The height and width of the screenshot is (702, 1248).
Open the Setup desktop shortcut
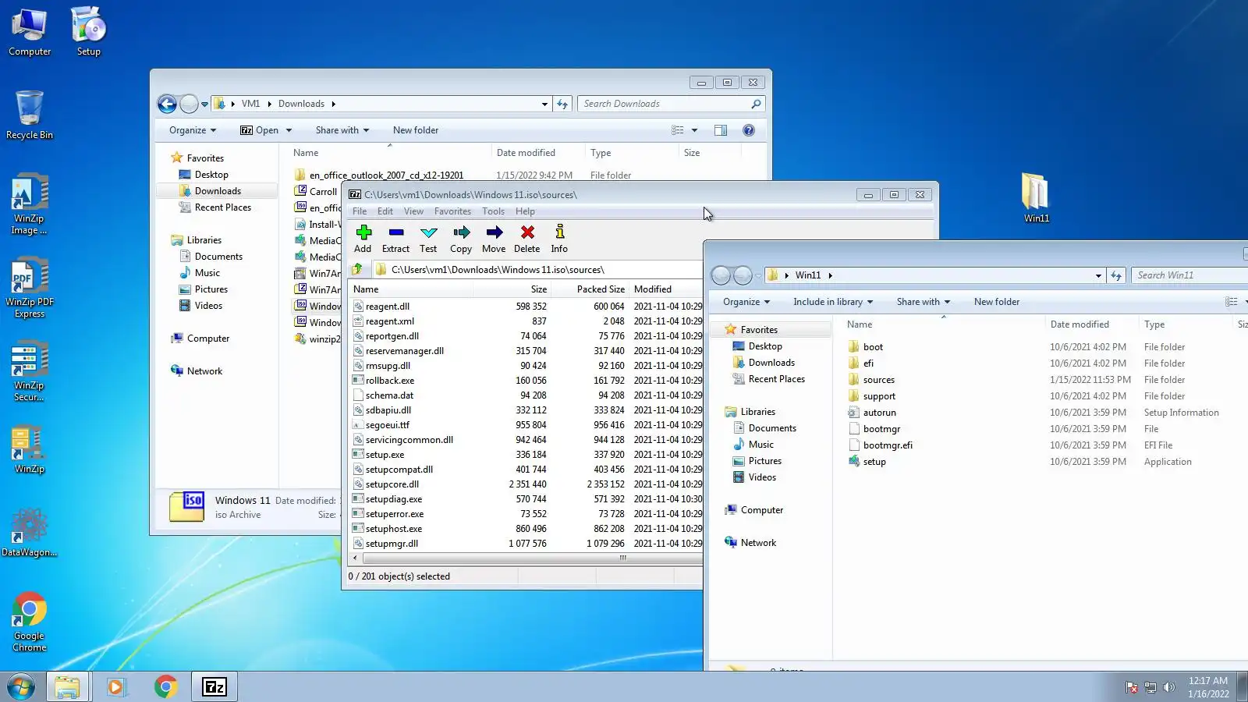(x=89, y=32)
